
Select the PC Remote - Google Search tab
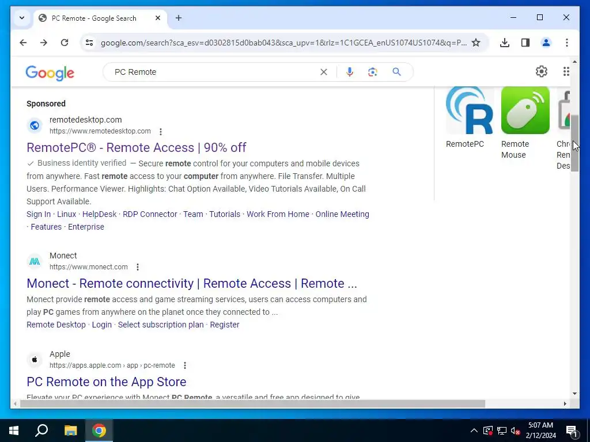pyautogui.click(x=94, y=18)
